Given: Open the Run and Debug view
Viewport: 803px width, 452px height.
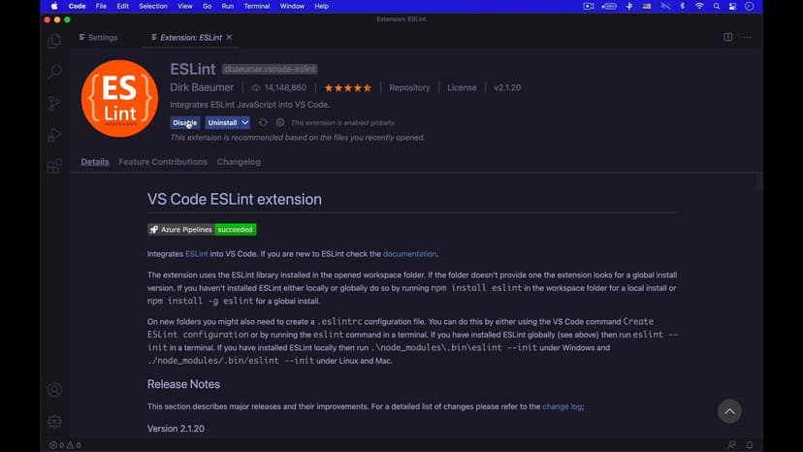Looking at the screenshot, I should [x=54, y=135].
